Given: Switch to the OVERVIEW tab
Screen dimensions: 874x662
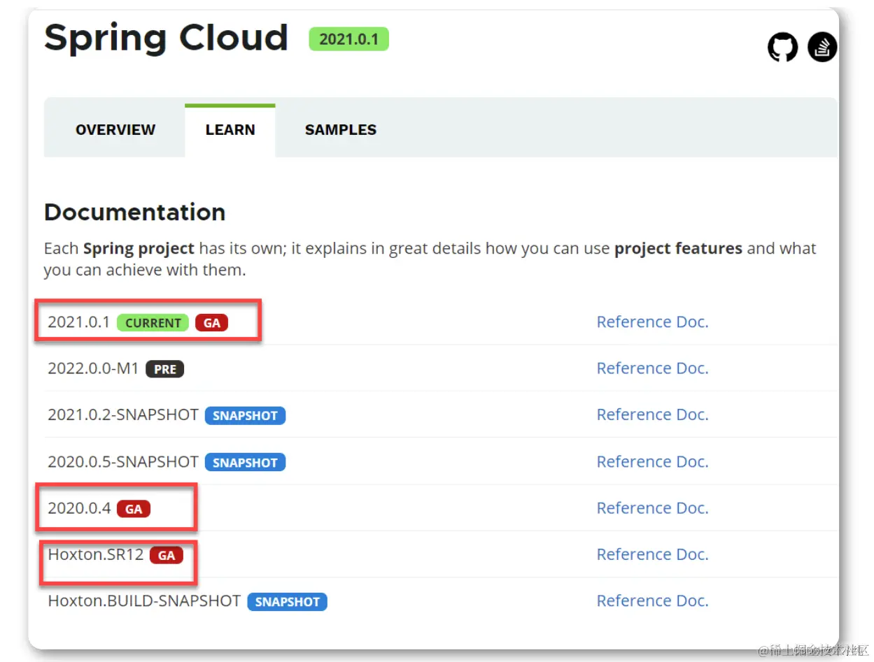Looking at the screenshot, I should click(115, 130).
